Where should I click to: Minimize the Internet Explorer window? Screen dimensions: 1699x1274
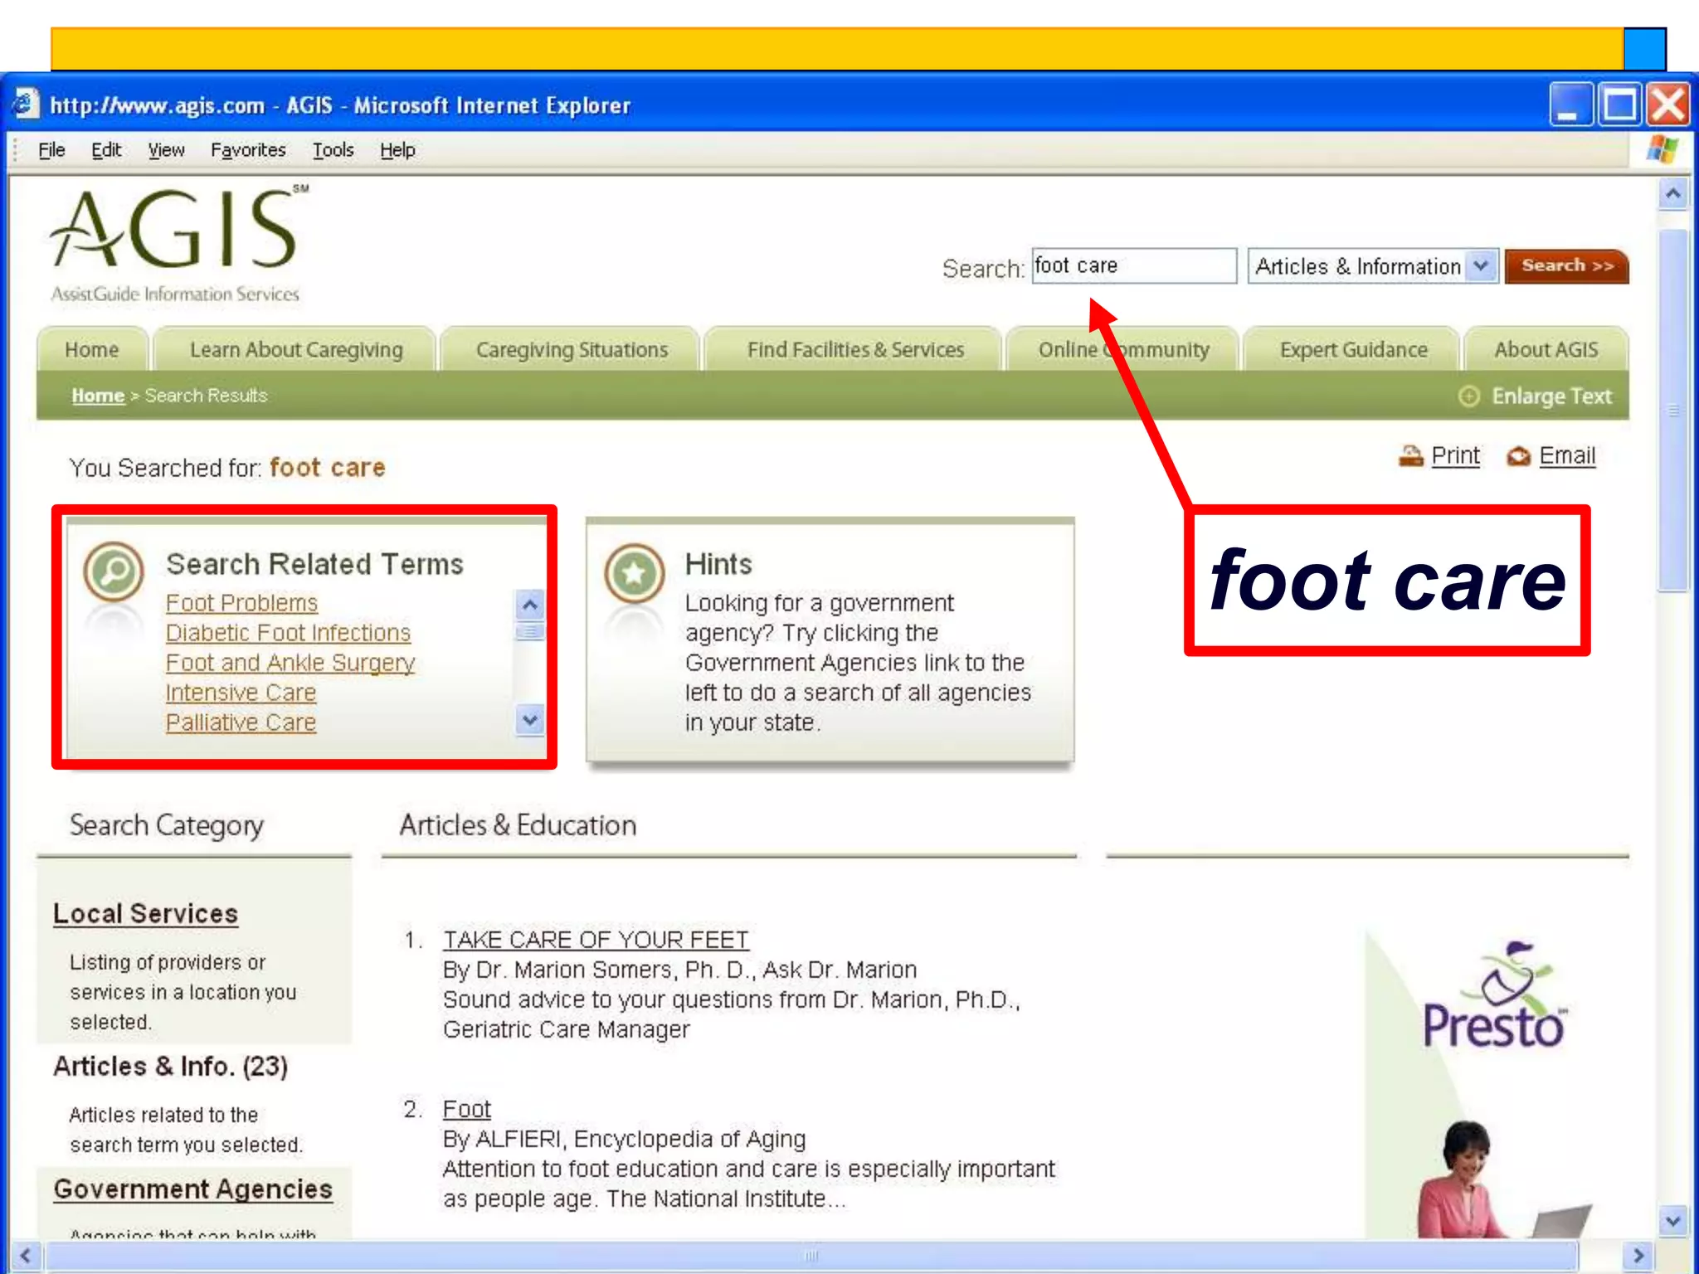tap(1570, 105)
